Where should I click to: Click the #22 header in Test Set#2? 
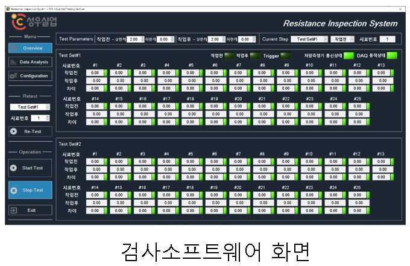click(286, 188)
